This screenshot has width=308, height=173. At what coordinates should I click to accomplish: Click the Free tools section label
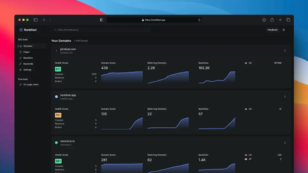tap(23, 79)
